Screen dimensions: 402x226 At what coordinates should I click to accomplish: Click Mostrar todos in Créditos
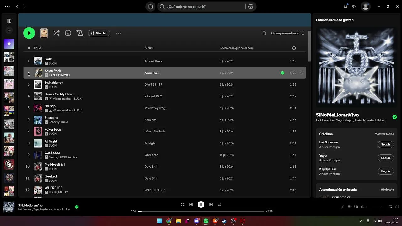(x=384, y=134)
